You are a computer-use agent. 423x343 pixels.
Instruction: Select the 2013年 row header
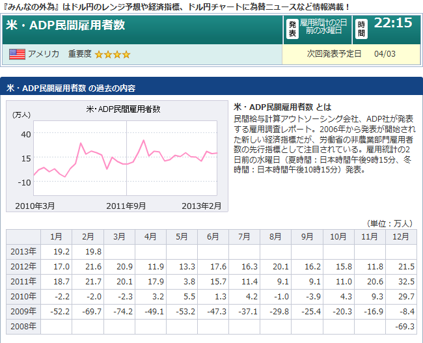pos(23,251)
